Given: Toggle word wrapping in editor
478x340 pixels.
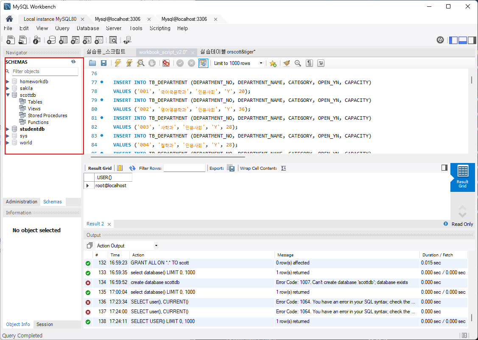Looking at the screenshot, I should 321,63.
